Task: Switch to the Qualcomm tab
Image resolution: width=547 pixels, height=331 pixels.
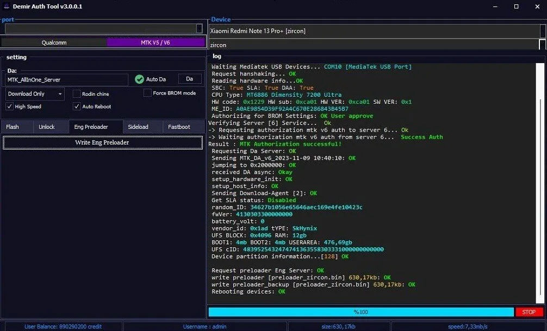Action: (54, 42)
